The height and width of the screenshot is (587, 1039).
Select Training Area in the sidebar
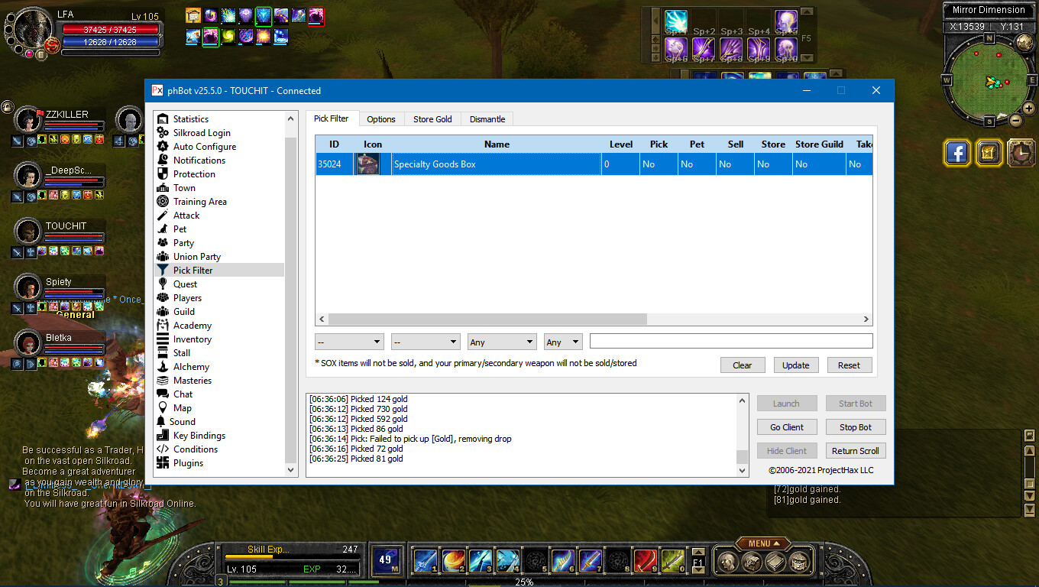tap(199, 202)
